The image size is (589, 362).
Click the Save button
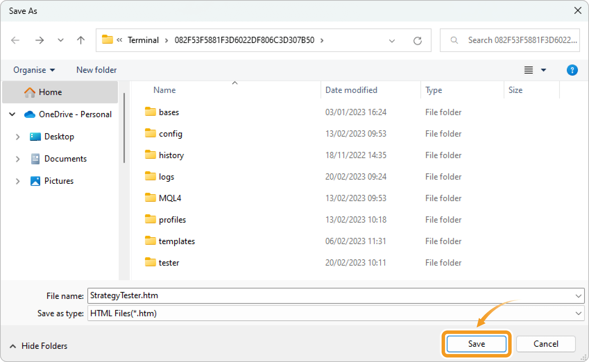click(x=476, y=344)
